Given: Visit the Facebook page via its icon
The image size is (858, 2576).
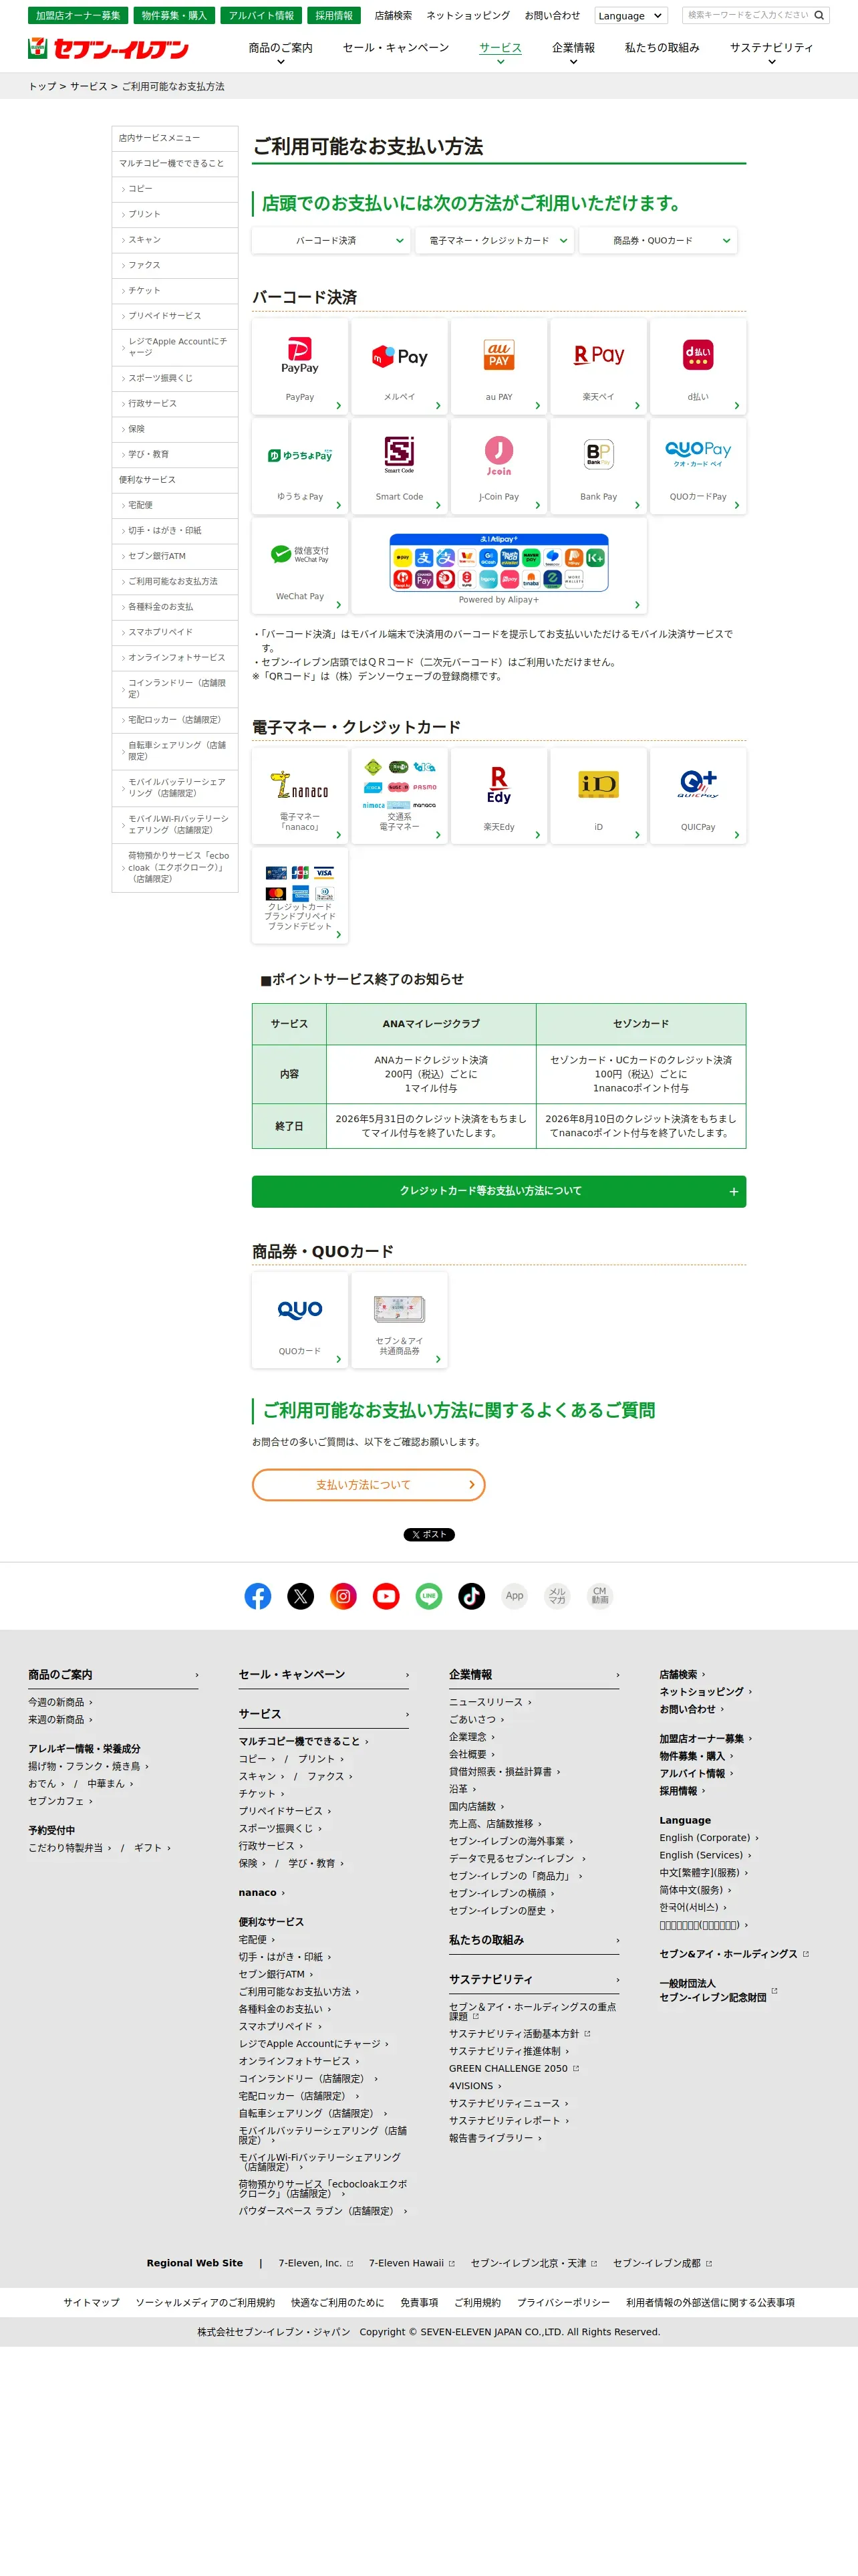Looking at the screenshot, I should tap(258, 1596).
